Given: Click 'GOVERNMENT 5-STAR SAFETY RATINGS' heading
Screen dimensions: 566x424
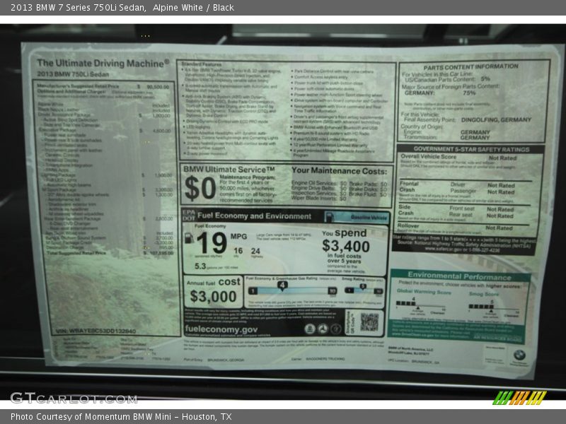Looking at the screenshot, I should 471,149.
